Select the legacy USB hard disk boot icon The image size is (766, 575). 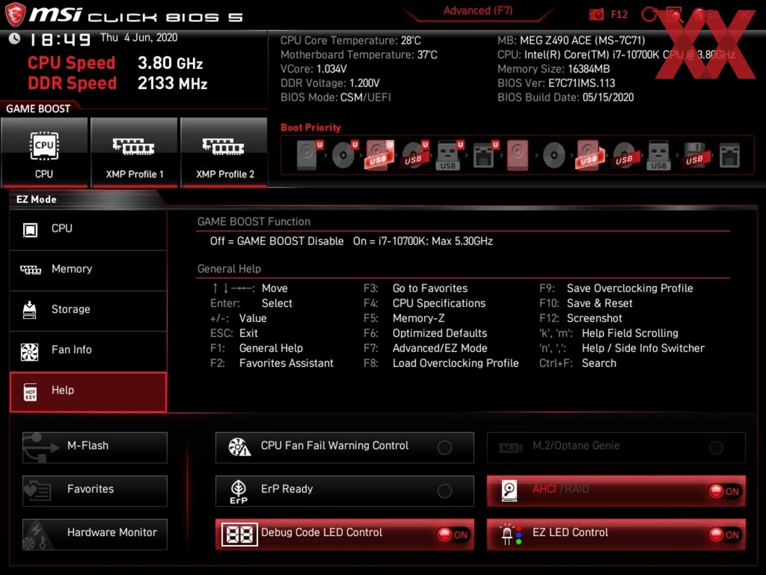589,154
